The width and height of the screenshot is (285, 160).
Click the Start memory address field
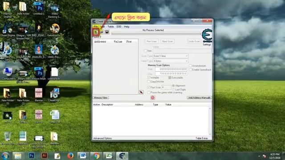click(171, 69)
